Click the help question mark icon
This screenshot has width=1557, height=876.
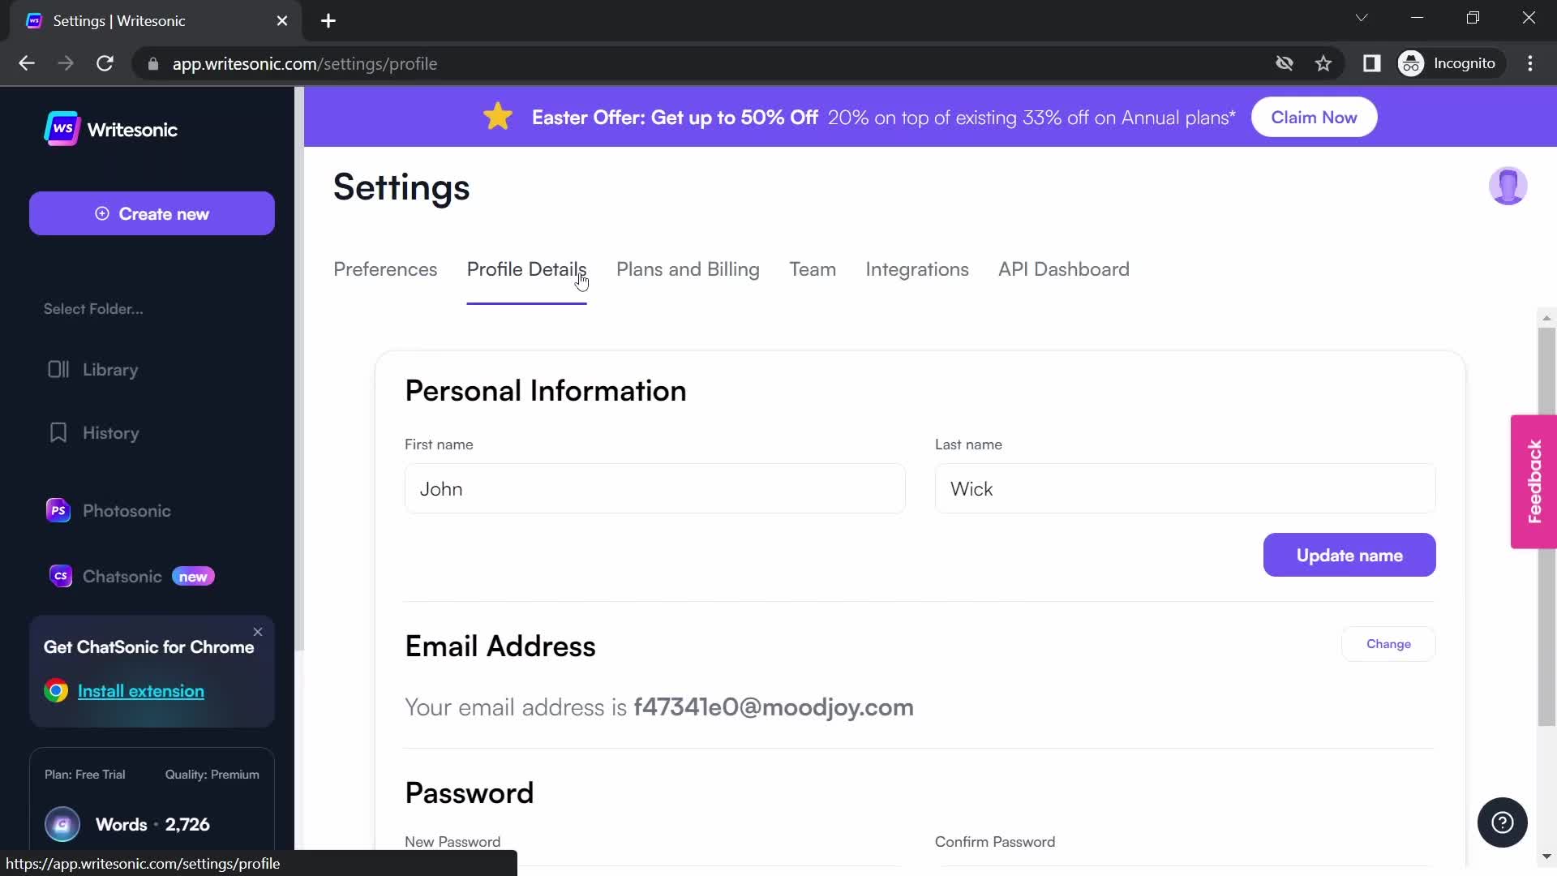coord(1504,823)
